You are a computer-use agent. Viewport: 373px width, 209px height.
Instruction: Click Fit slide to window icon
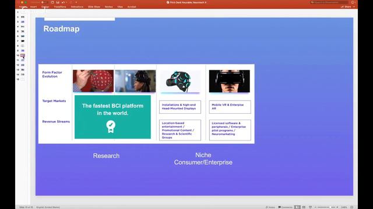click(352, 207)
